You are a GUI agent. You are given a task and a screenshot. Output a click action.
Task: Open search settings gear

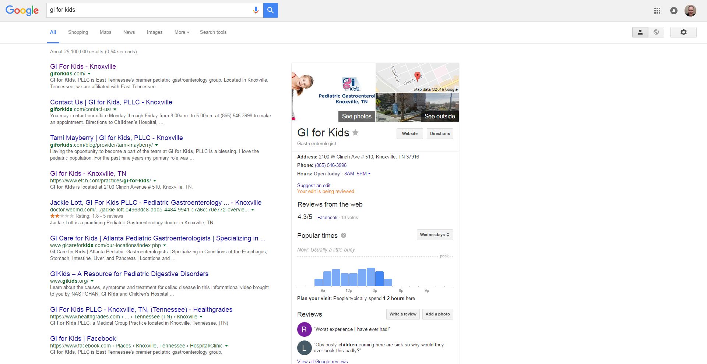[x=683, y=32]
